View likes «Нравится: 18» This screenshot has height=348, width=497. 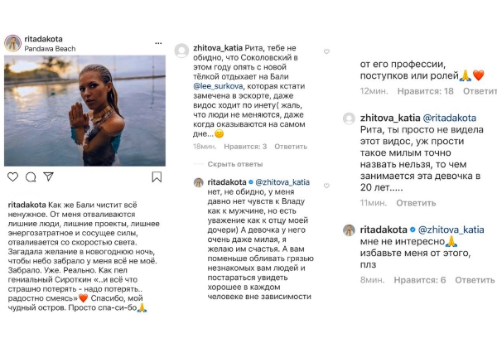pos(426,91)
